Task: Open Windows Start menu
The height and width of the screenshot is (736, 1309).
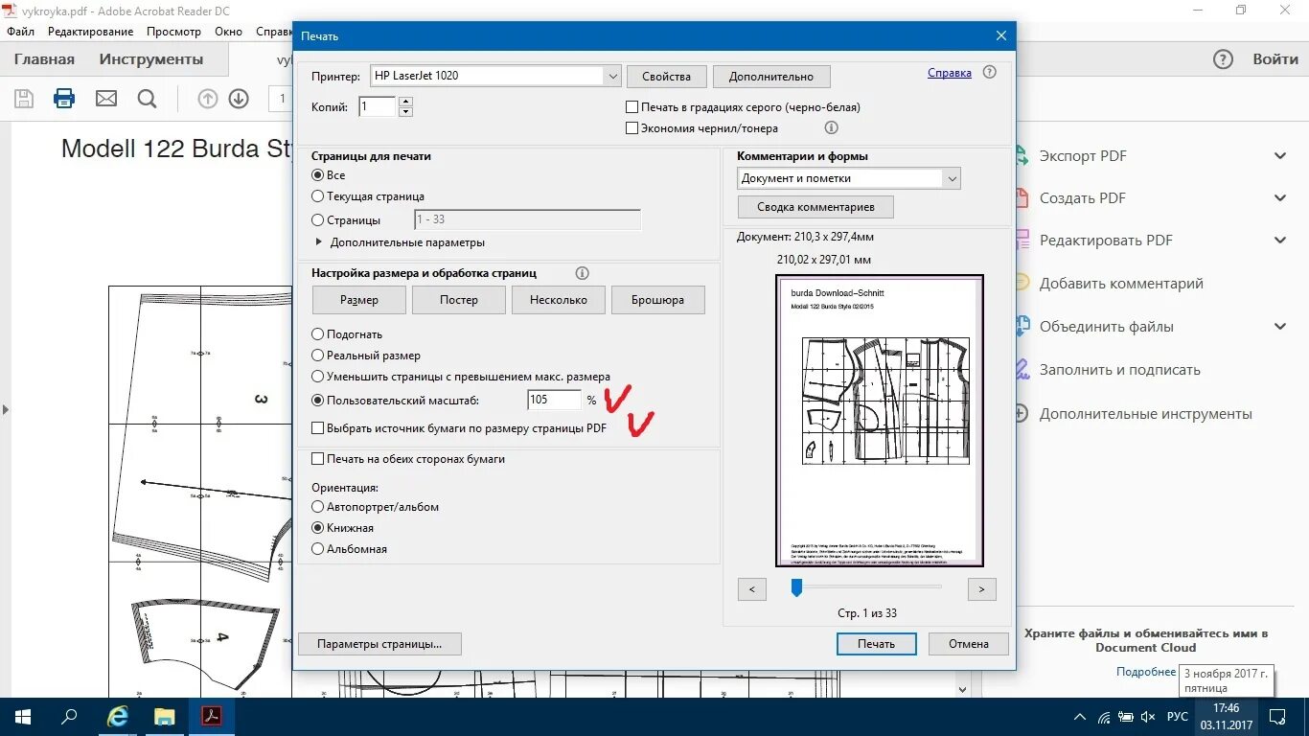Action: click(x=22, y=717)
